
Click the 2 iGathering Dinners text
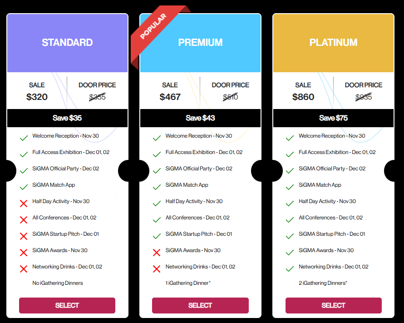(x=323, y=283)
